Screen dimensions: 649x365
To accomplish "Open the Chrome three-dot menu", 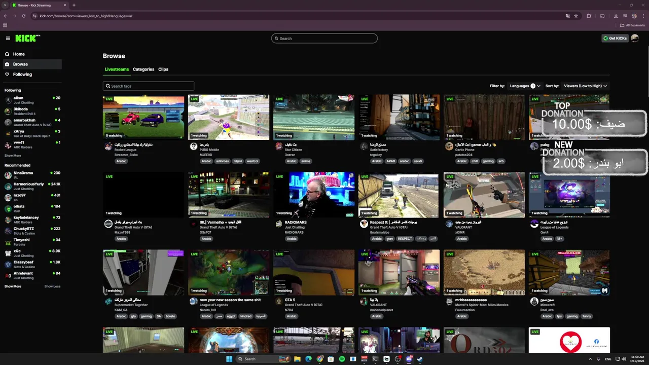I will tap(643, 16).
